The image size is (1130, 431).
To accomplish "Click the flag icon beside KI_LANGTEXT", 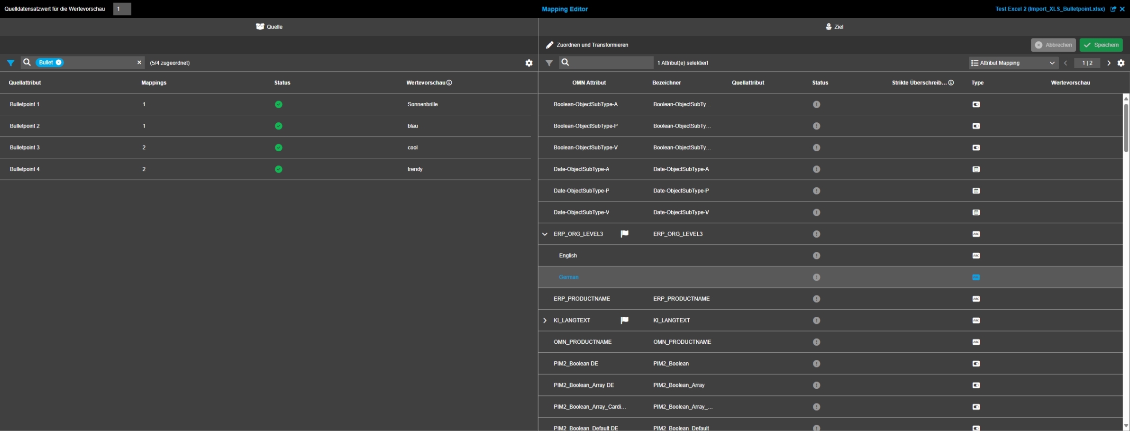I will pos(624,320).
